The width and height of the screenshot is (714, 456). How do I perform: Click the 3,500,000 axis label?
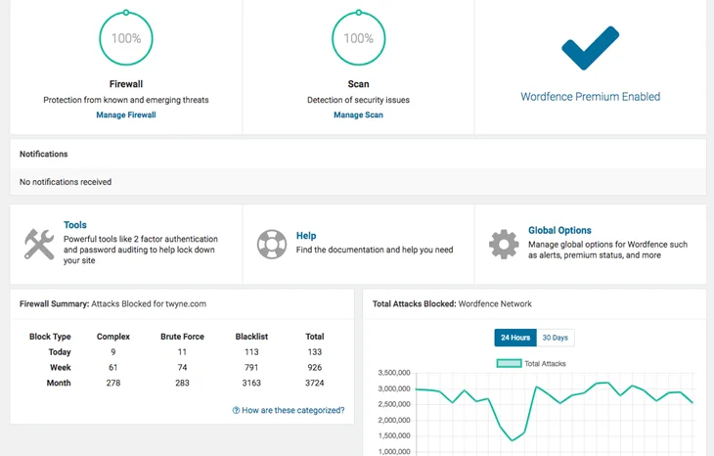point(394,373)
